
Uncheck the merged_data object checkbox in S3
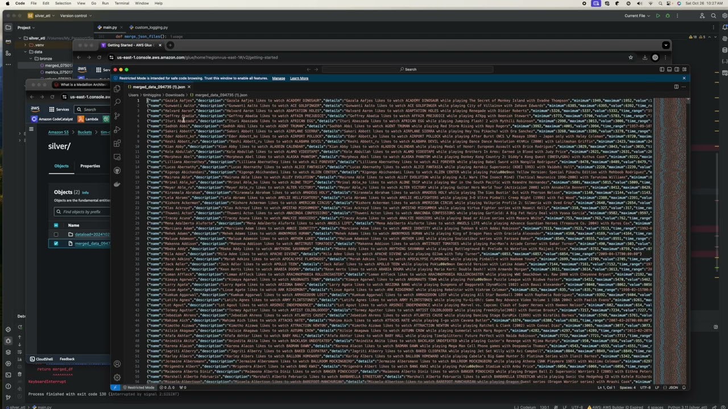click(56, 243)
